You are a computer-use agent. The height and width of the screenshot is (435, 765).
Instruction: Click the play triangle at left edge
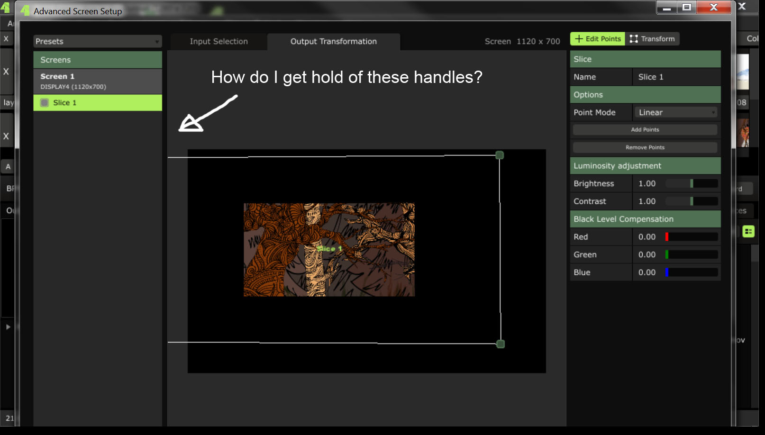pyautogui.click(x=8, y=327)
